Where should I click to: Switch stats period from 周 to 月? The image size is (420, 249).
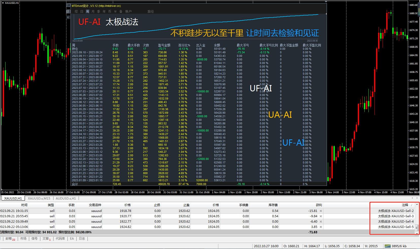[x=93, y=11]
